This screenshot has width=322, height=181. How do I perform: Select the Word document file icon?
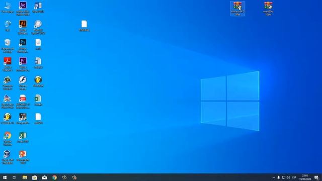coord(38,63)
